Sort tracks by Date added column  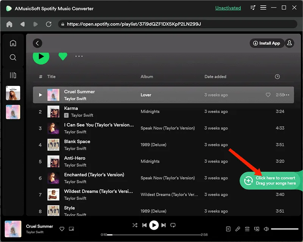pyautogui.click(x=215, y=77)
